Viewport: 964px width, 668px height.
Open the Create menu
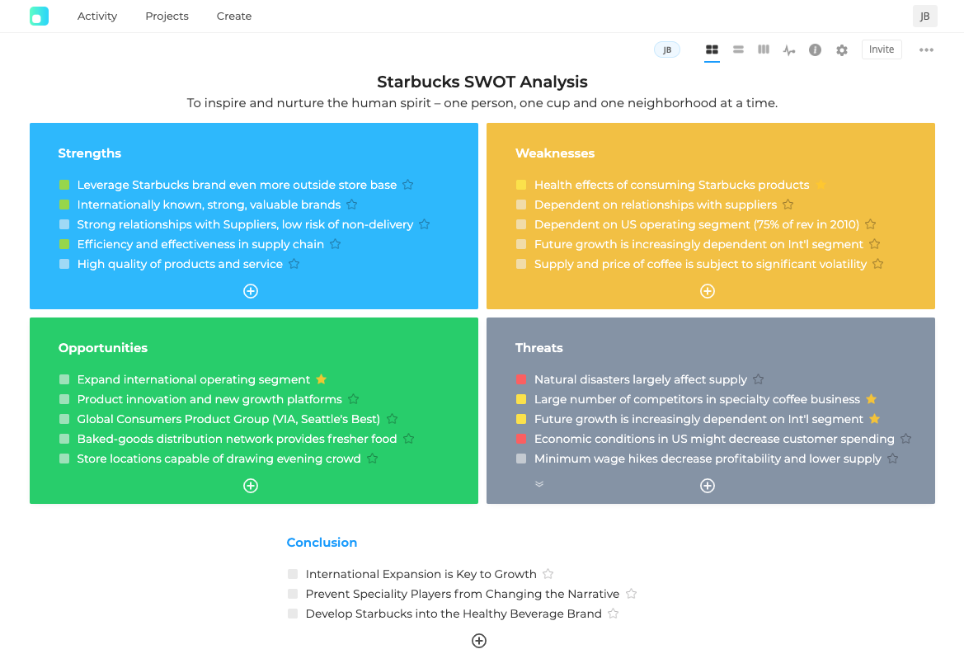(233, 16)
